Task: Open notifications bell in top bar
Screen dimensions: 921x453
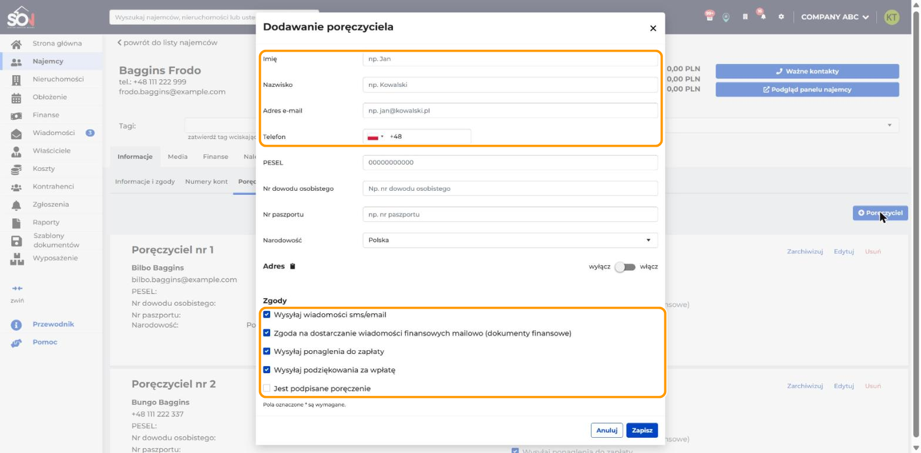Action: tap(763, 17)
